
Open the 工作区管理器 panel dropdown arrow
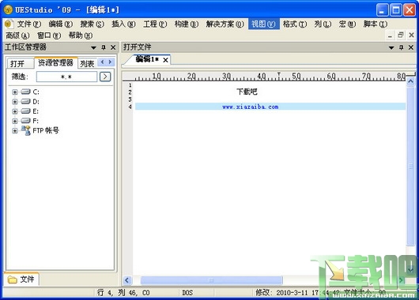93,48
